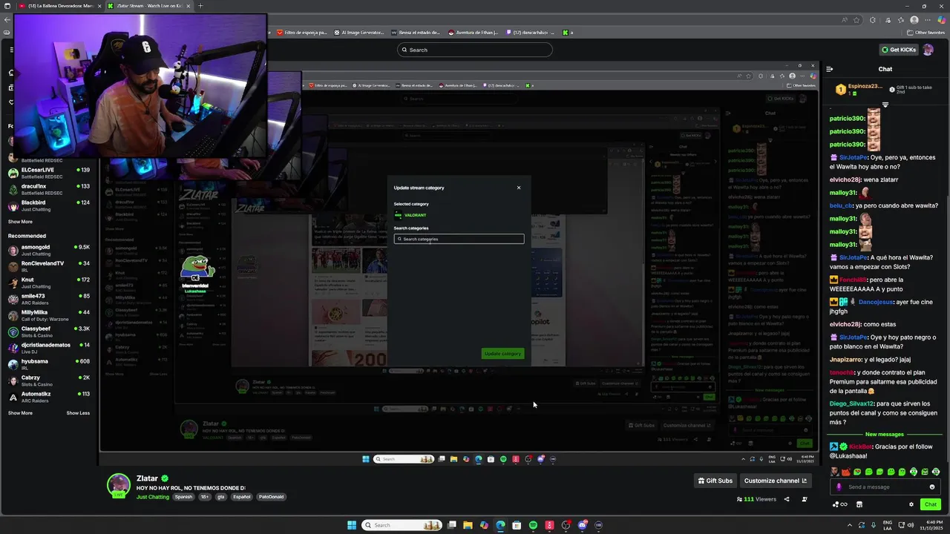Open a new browser tab
Viewport: 950px width, 534px height.
[200, 6]
